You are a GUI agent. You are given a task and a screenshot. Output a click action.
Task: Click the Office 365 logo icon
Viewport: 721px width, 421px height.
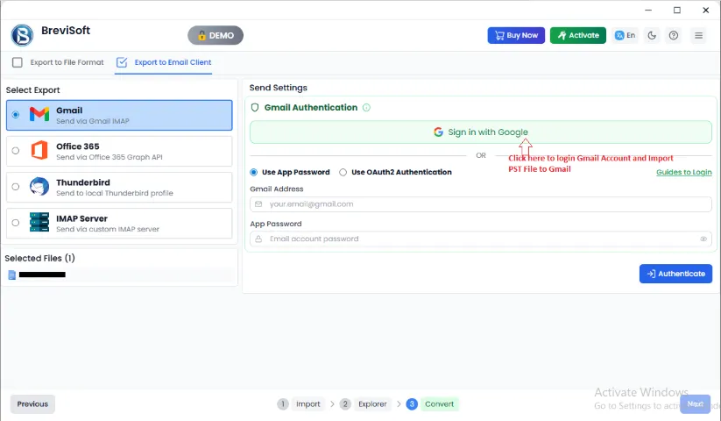coord(39,151)
